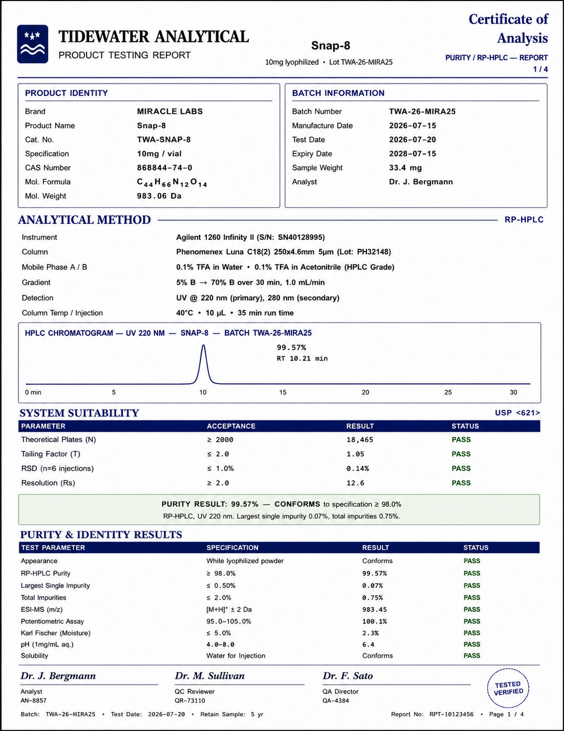
Task: Click the Report No RPT-10123456 footer text
Action: [432, 714]
